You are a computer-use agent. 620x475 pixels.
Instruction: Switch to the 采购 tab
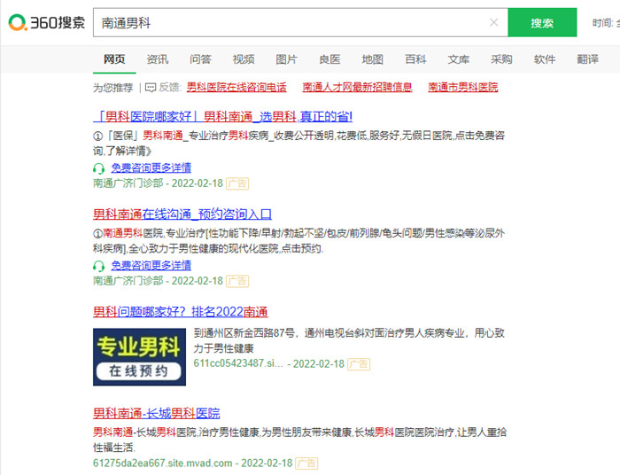(502, 59)
